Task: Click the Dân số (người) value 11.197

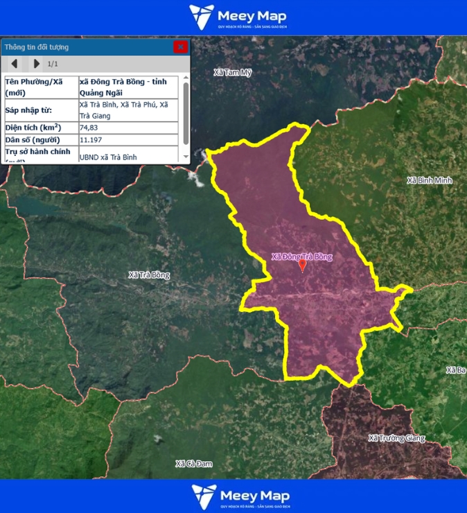Action: point(129,139)
